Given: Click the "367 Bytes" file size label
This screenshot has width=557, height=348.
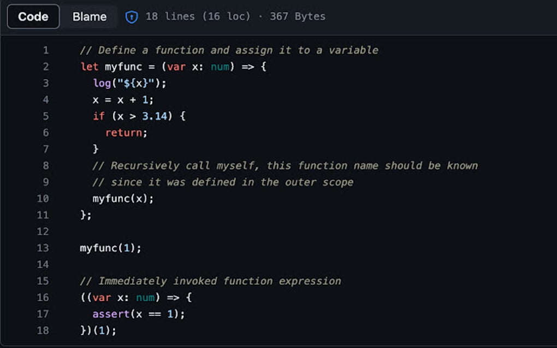Looking at the screenshot, I should 299,16.
